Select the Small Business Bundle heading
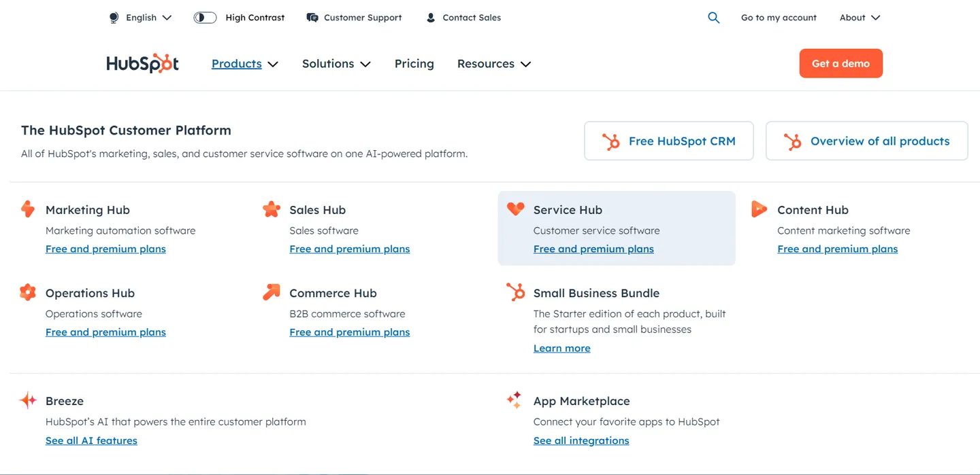The width and height of the screenshot is (980, 475). pyautogui.click(x=596, y=293)
